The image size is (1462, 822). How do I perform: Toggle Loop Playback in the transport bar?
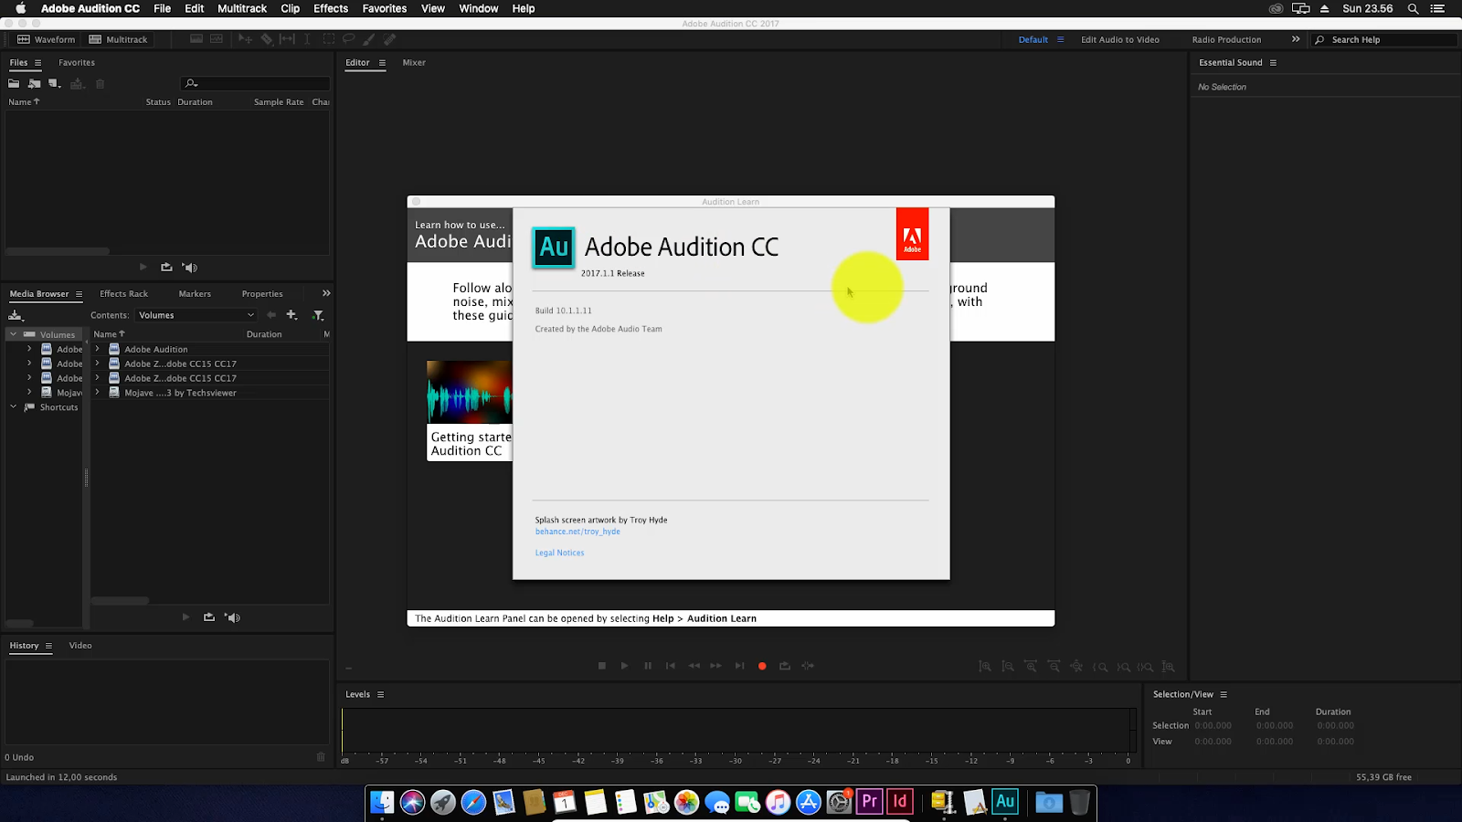click(x=785, y=666)
